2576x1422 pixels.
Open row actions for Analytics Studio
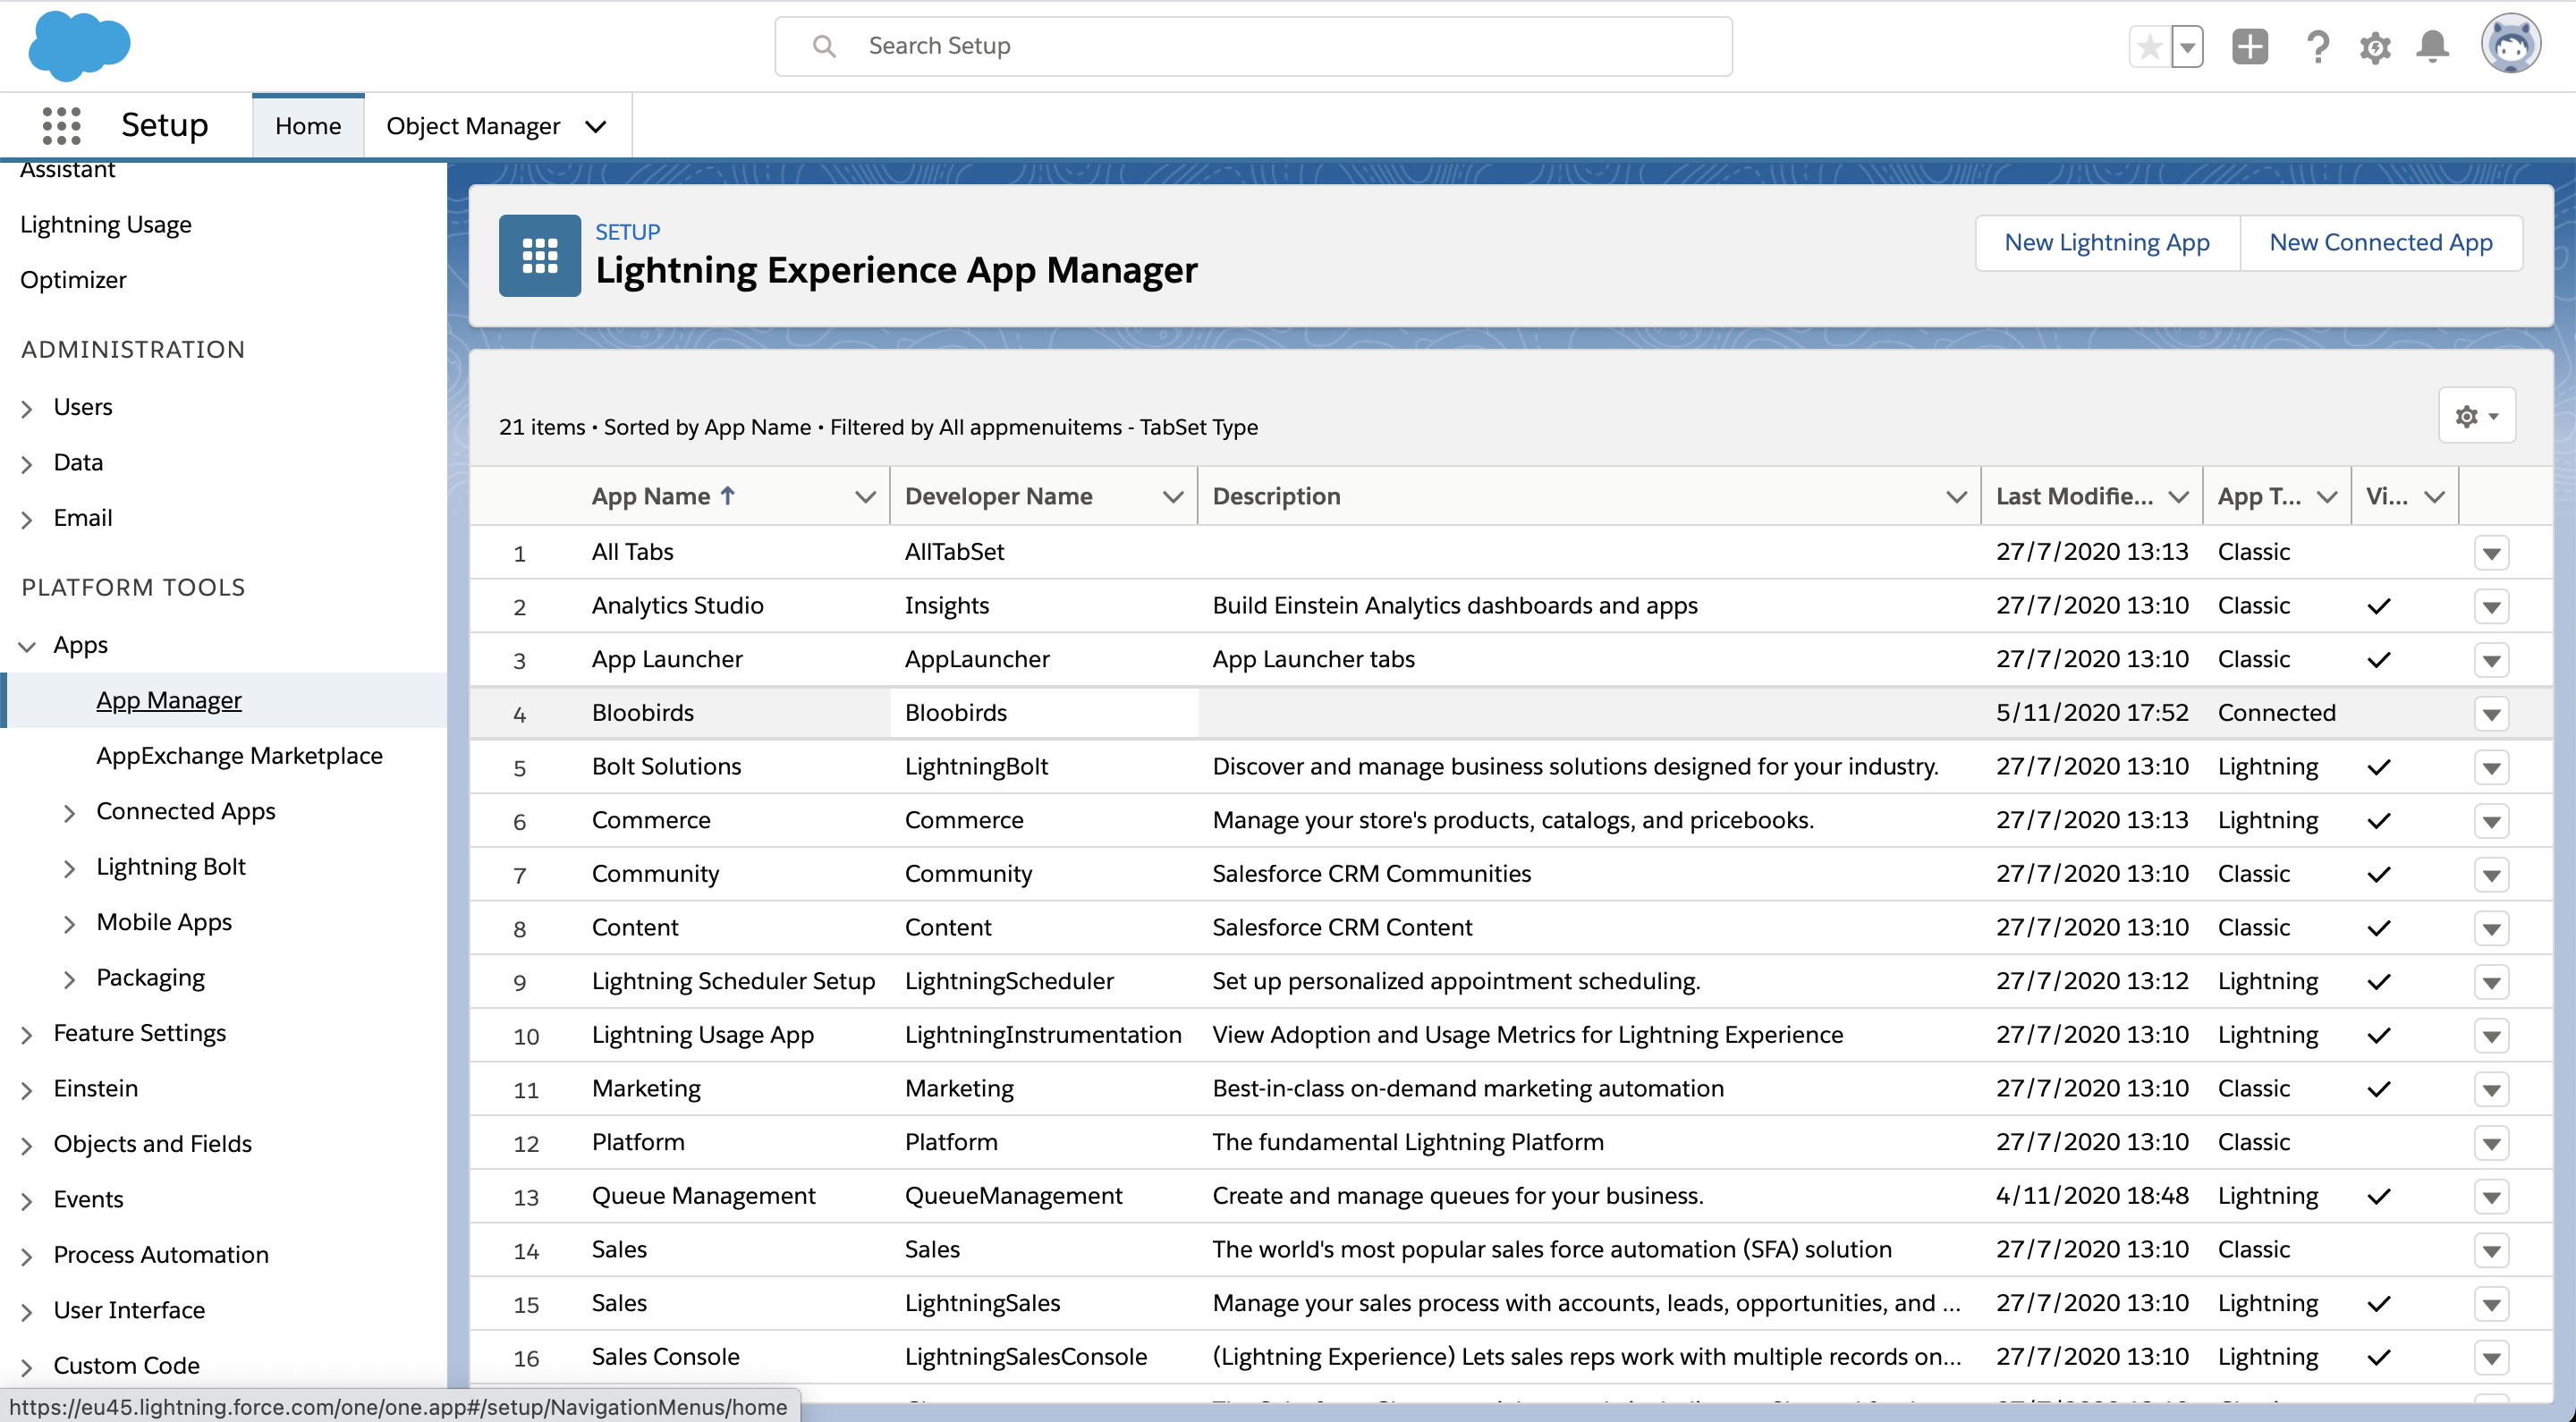(x=2491, y=607)
